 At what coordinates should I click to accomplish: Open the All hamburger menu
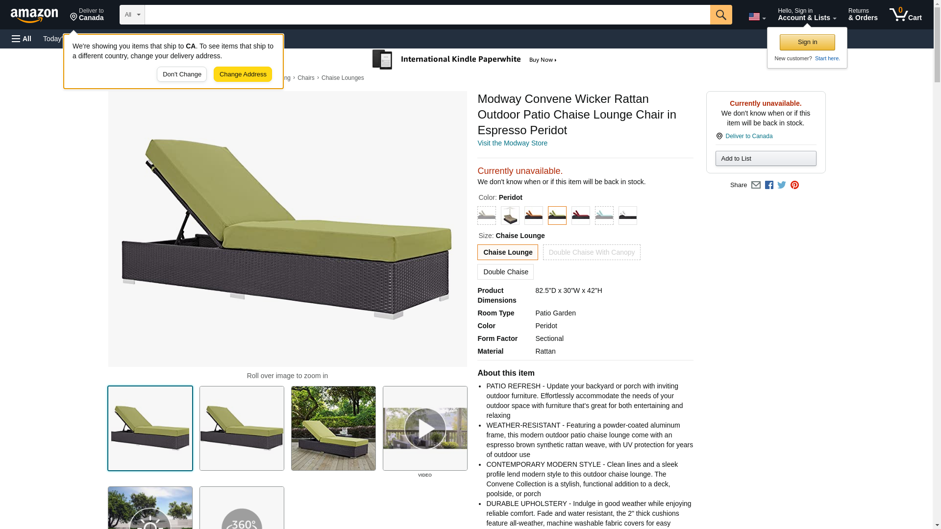tap(22, 39)
